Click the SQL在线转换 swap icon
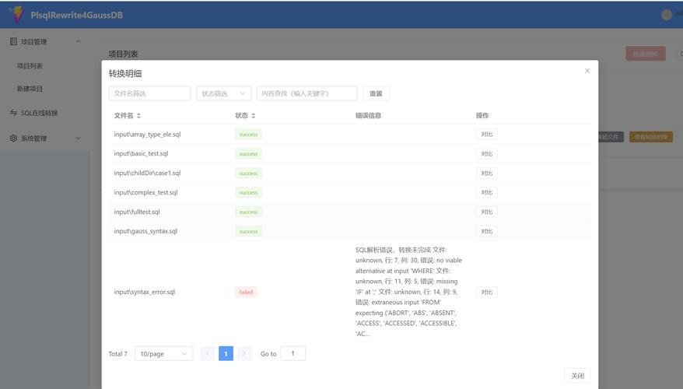The height and width of the screenshot is (389, 683). point(13,113)
